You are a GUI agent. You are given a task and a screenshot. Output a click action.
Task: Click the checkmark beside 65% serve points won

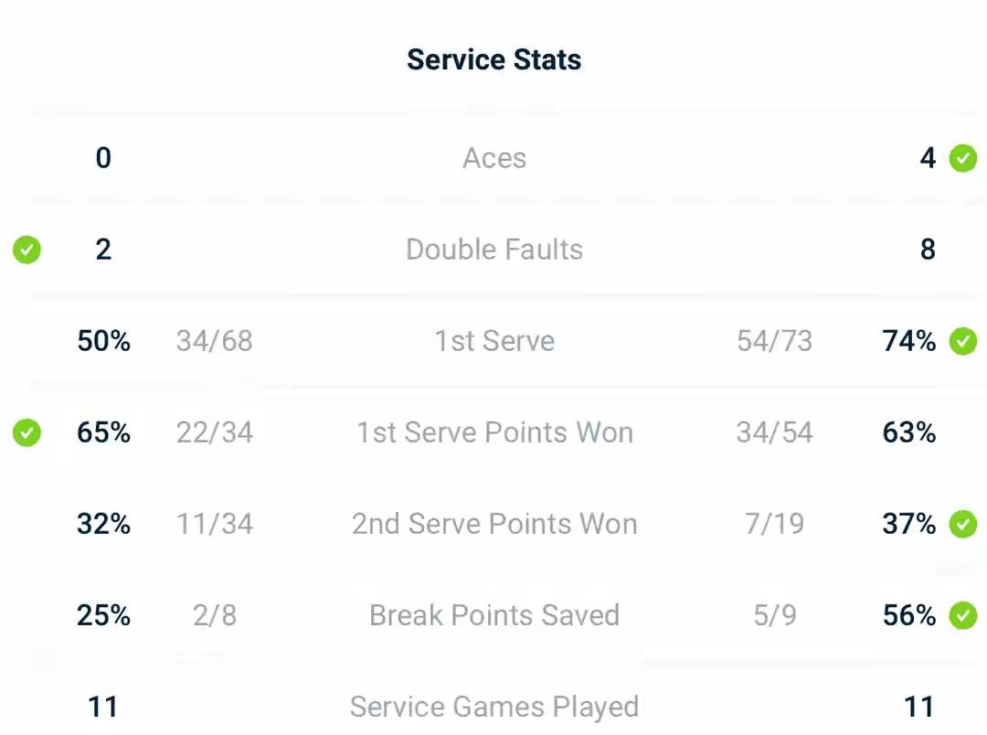(27, 432)
